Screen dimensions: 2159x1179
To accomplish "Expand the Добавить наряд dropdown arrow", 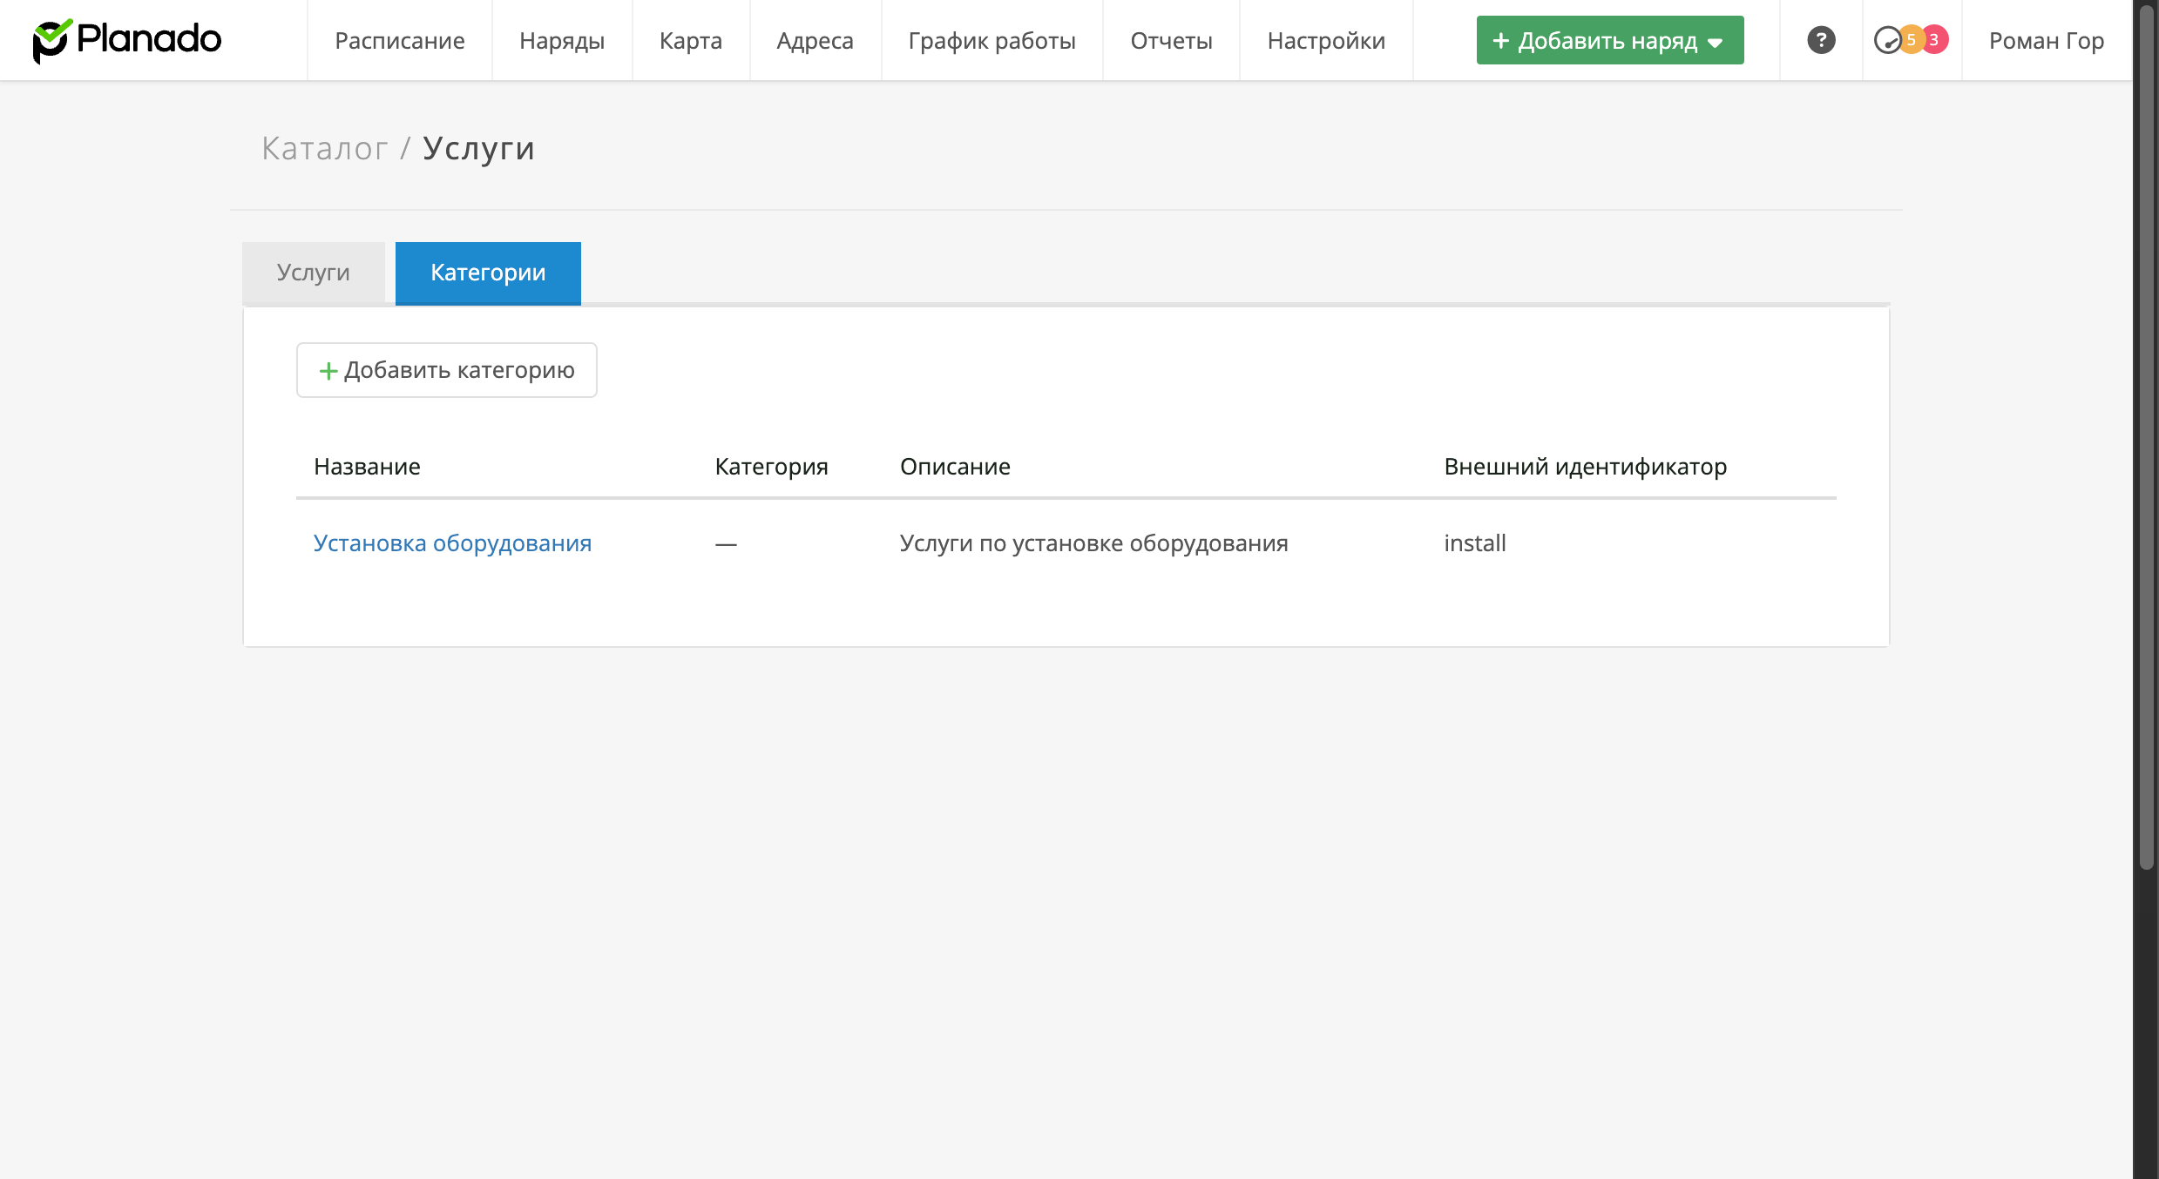I will click(1716, 42).
